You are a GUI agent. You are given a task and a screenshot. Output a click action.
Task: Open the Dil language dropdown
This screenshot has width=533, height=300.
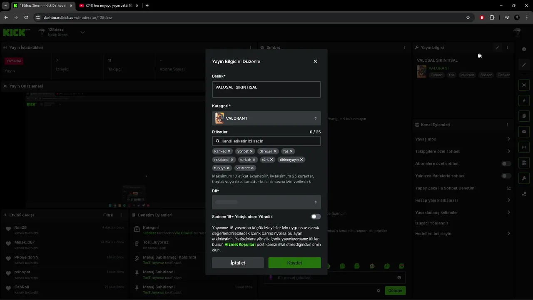[266, 202]
